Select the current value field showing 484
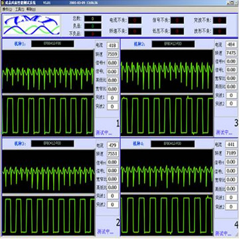The height and width of the screenshot is (239, 239). (x=232, y=44)
